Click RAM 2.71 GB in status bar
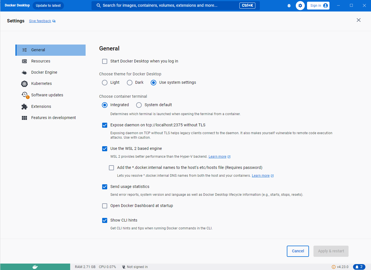The image size is (371, 270). click(85, 267)
